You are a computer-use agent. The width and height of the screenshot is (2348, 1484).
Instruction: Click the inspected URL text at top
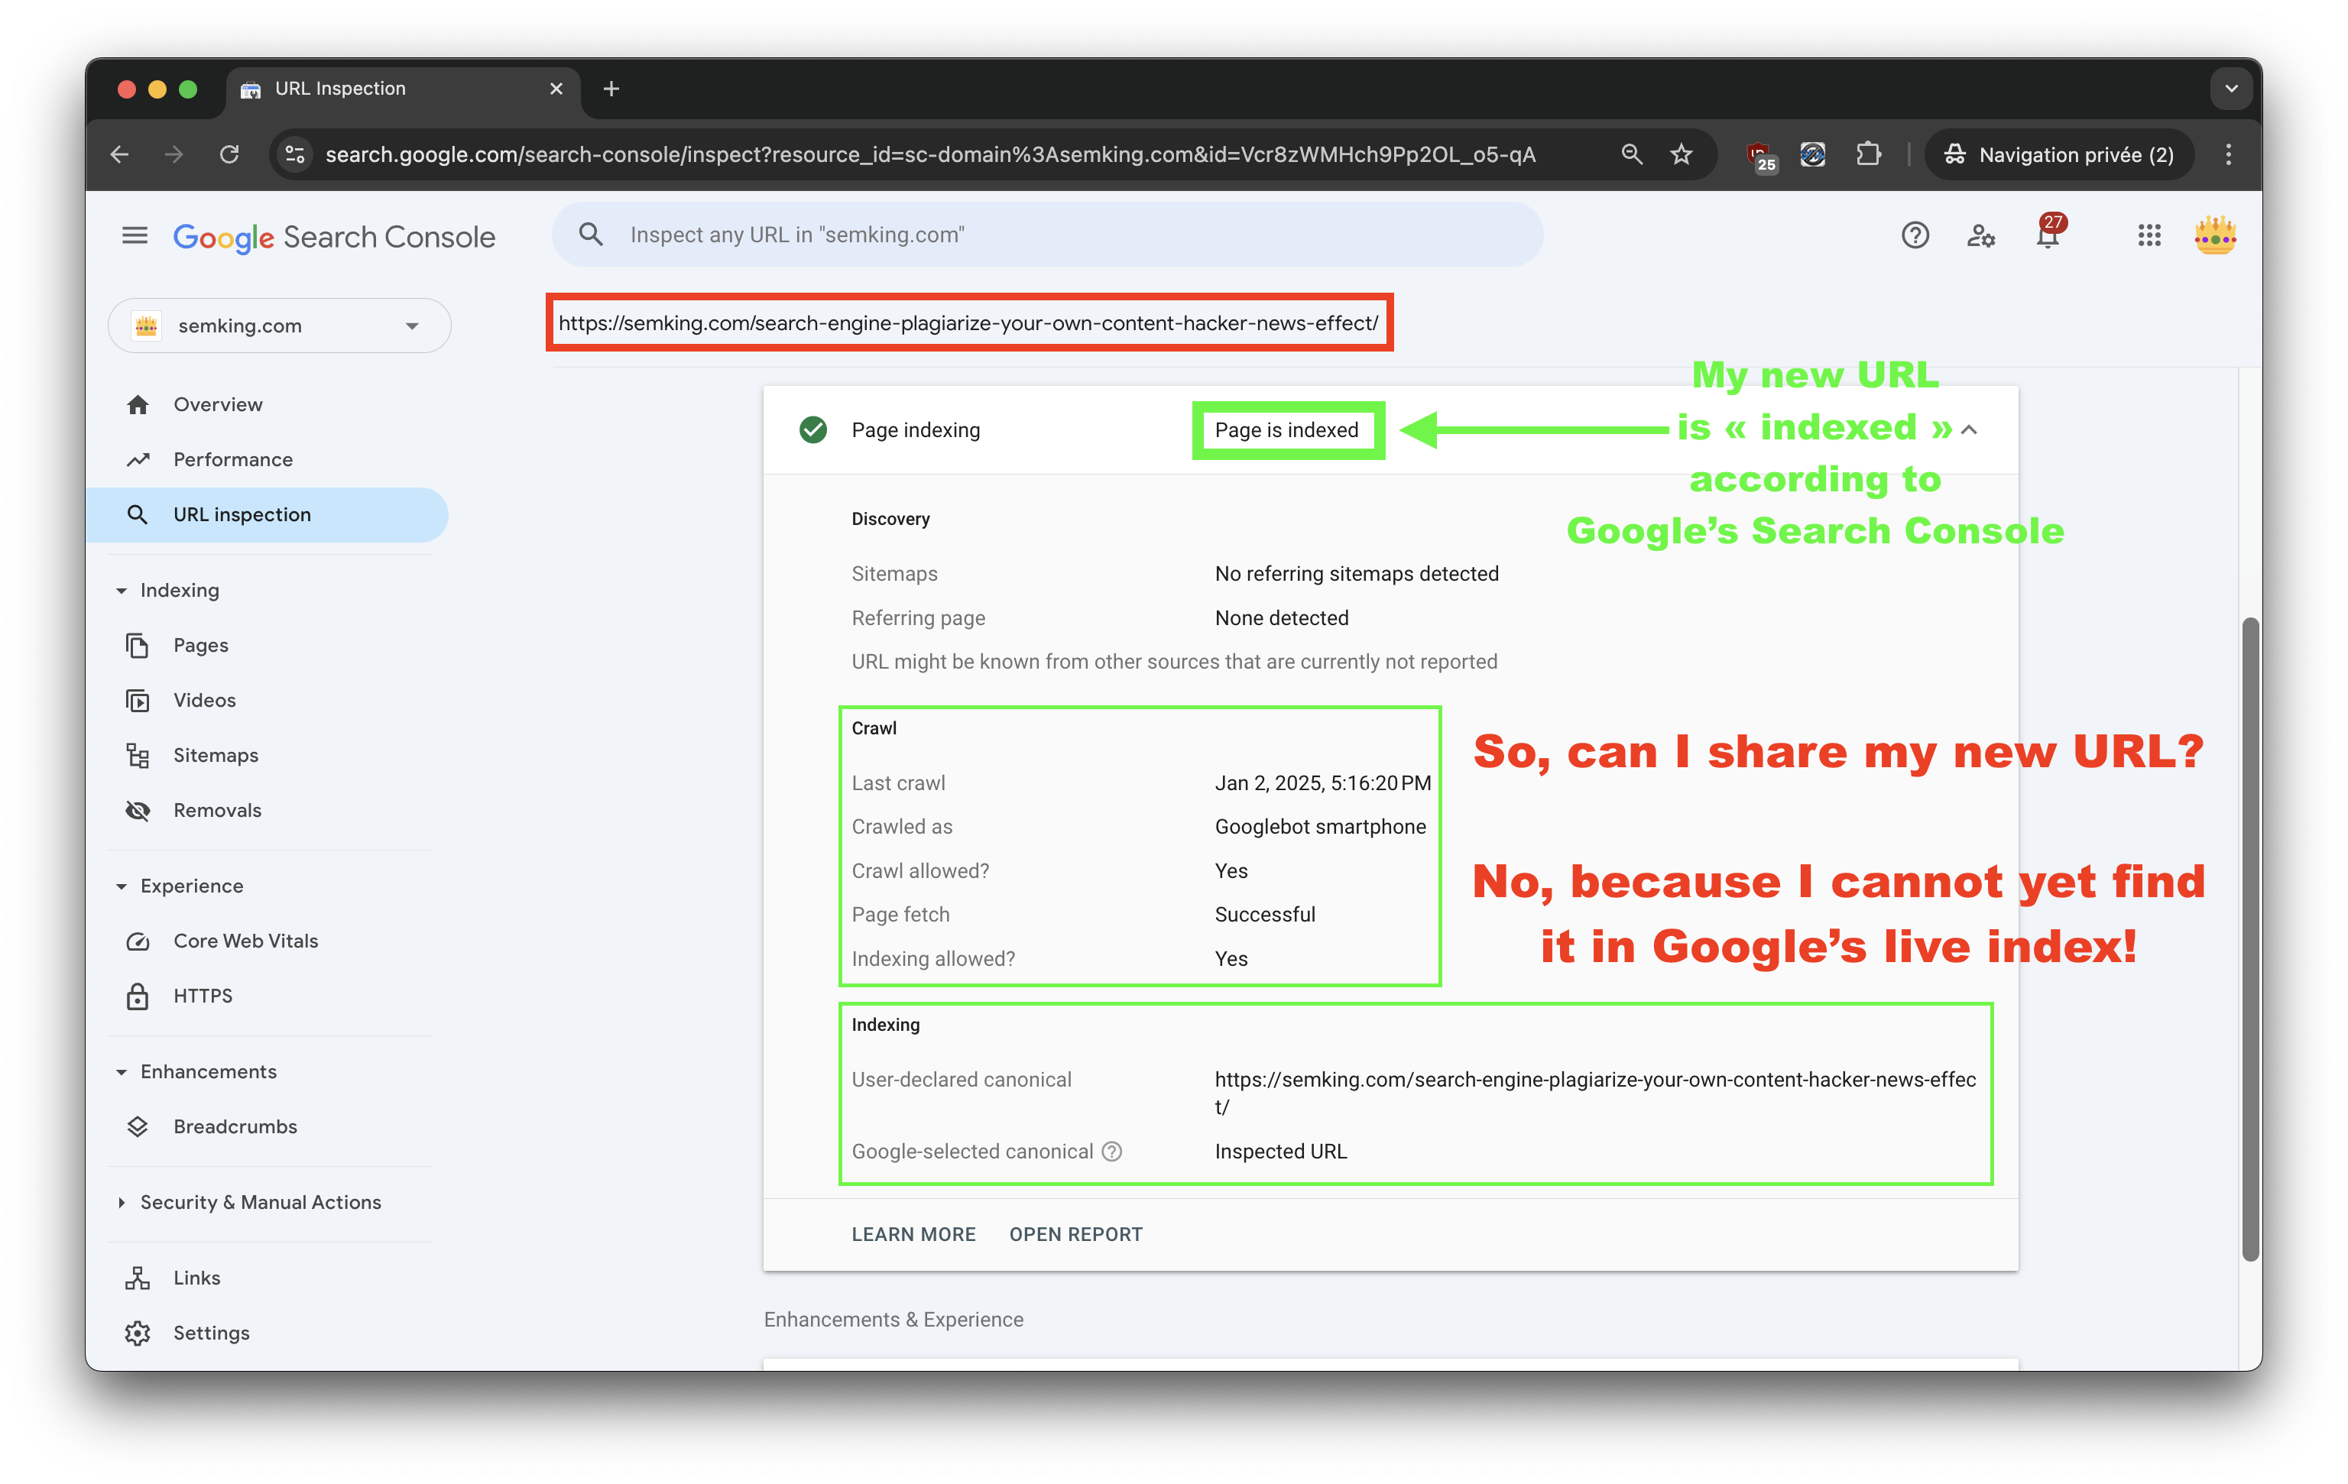(968, 322)
